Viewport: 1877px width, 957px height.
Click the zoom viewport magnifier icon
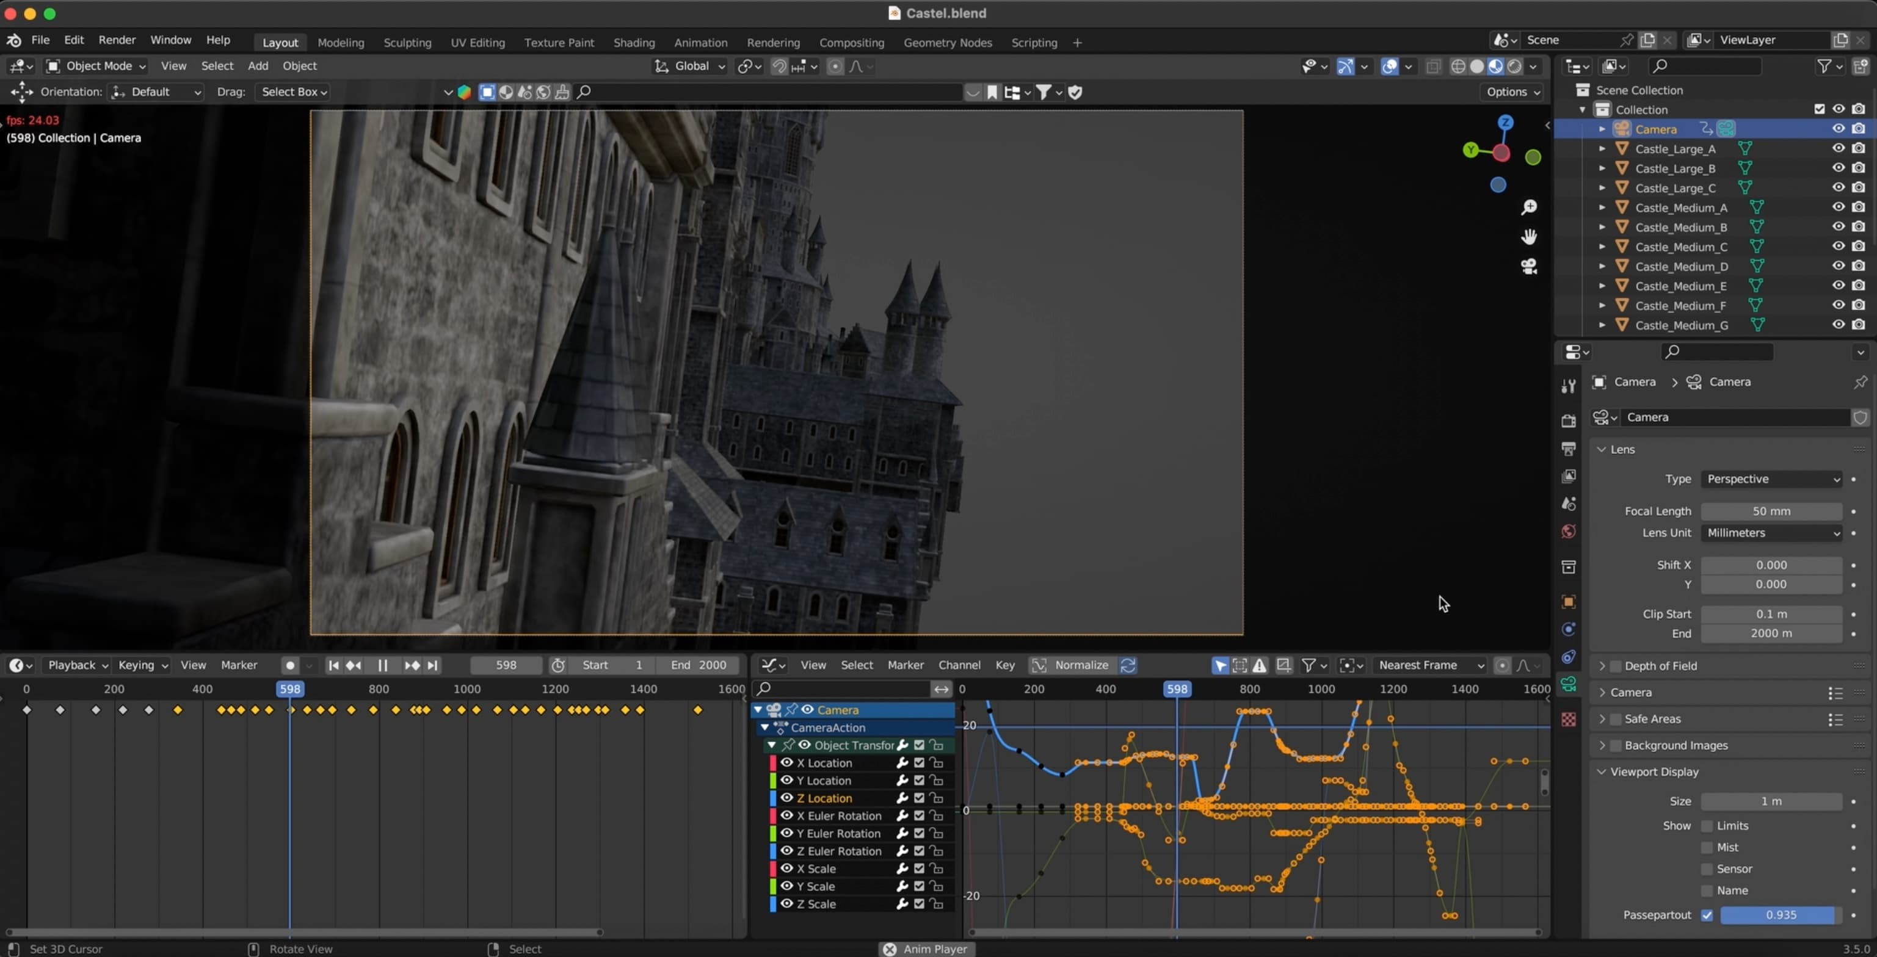1529,208
